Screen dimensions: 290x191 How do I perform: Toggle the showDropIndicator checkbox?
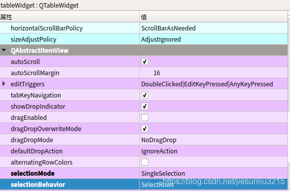[145, 106]
